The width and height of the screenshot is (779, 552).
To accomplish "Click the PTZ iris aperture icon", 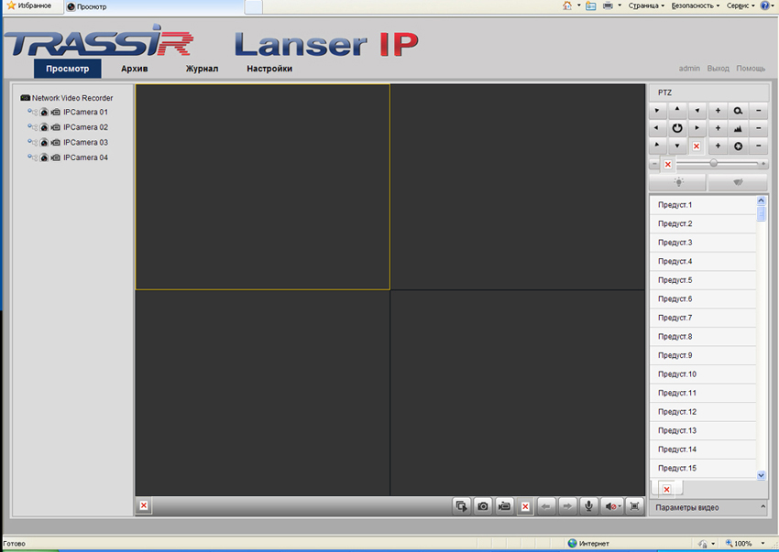I will 738,146.
